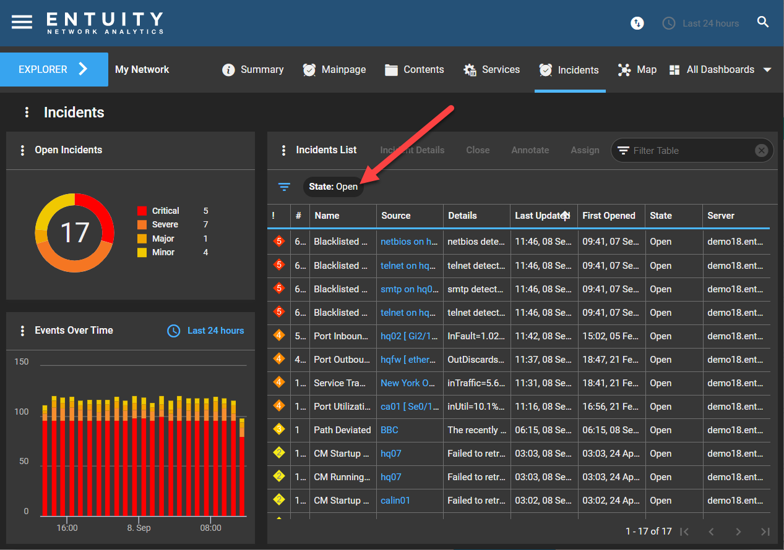Viewport: 784px width, 550px height.
Task: Go to first page of incidents
Action: 684,531
